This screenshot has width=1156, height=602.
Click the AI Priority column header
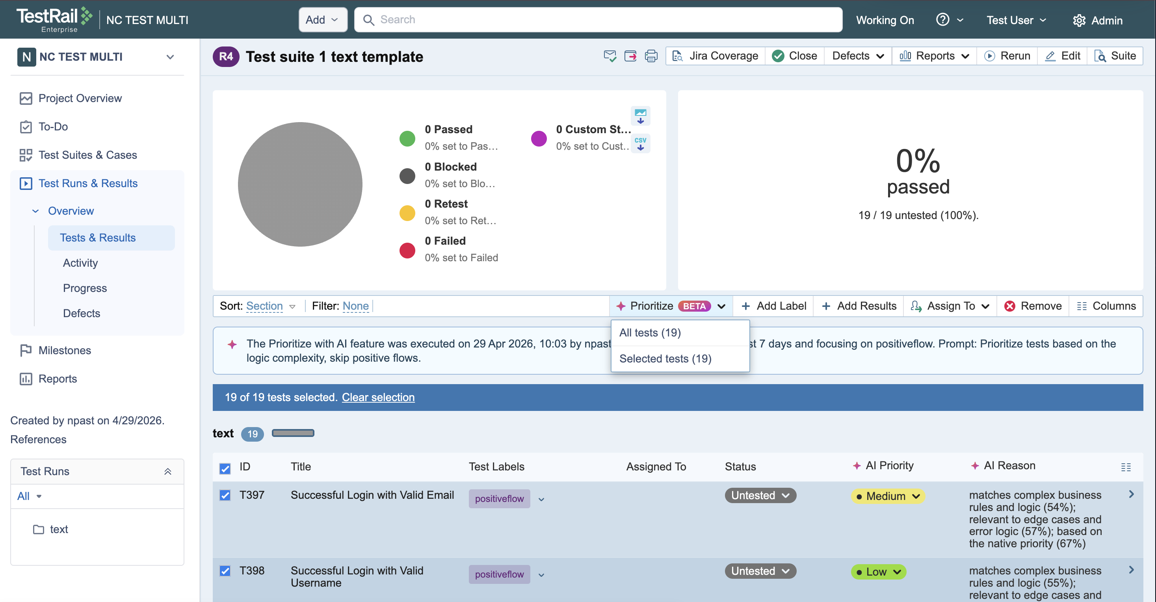click(x=883, y=466)
